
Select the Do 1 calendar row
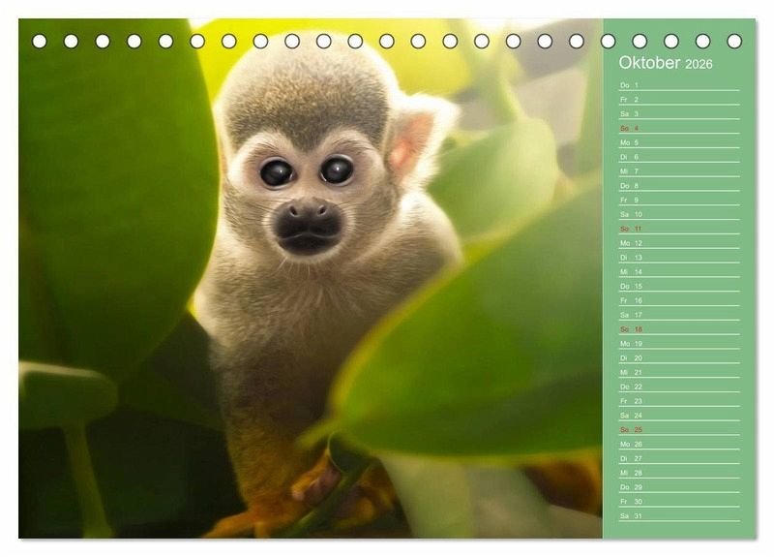(678, 85)
